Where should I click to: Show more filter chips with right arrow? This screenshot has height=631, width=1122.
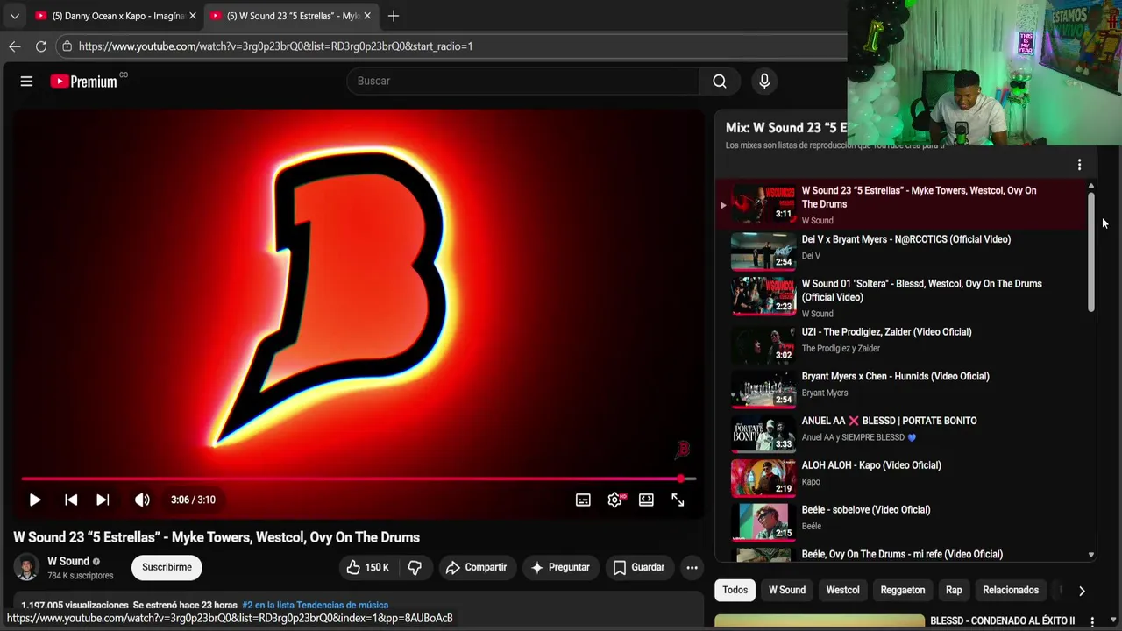click(x=1082, y=591)
